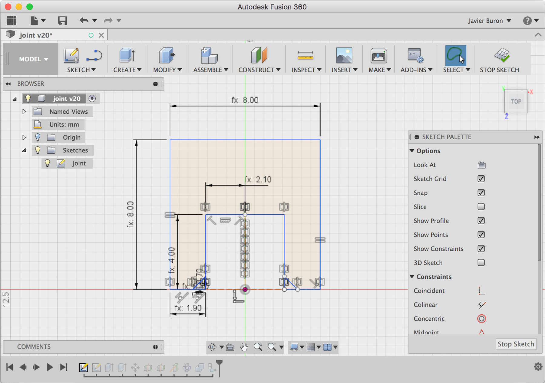This screenshot has height=383, width=545.
Task: Select the Line sketch tool icon
Action: coord(94,55)
